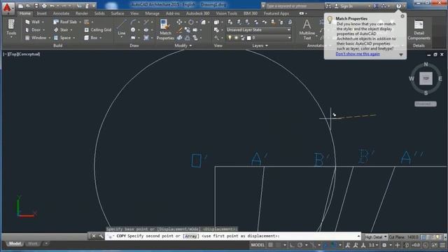Viewport: 448px width, 252px height.
Task: Toggle Polar tracking in status bar
Action: click(300, 245)
